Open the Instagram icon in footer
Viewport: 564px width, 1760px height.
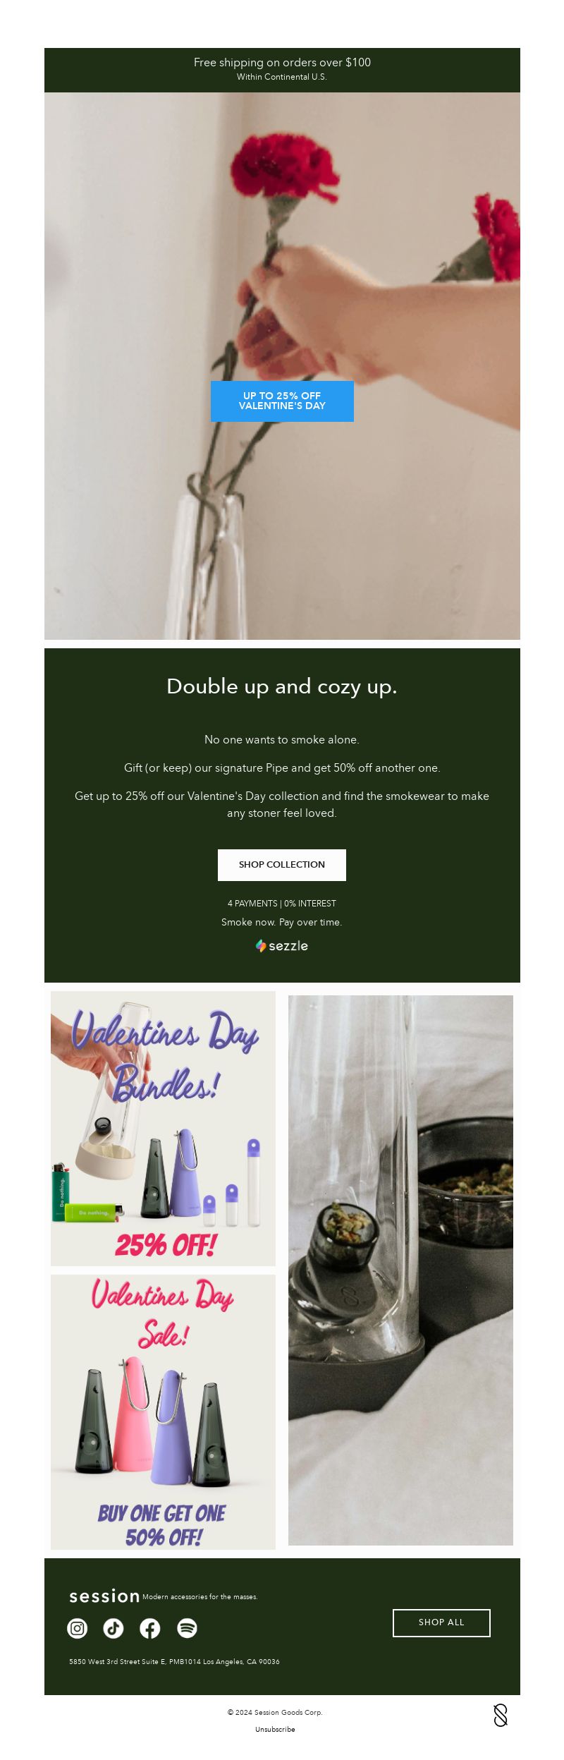pyautogui.click(x=78, y=1628)
